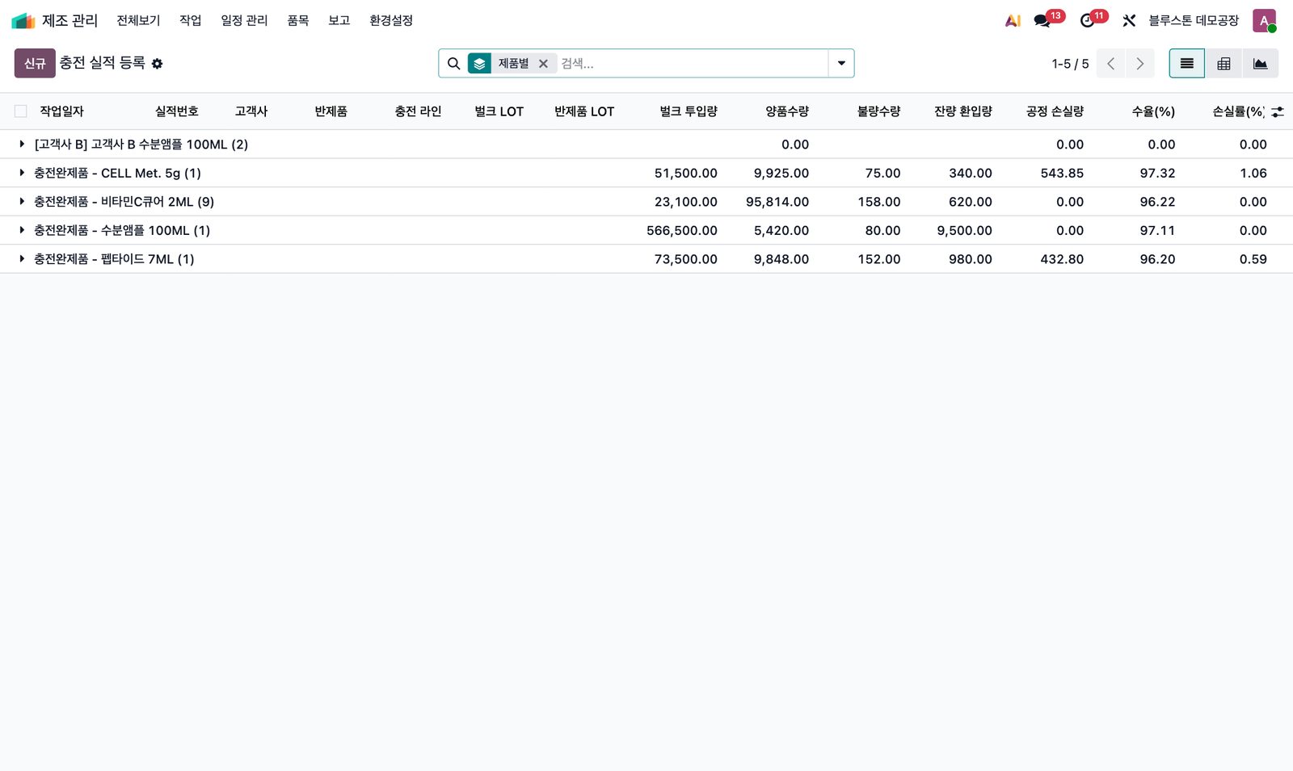Switch to the list view icon
1293x771 pixels.
tap(1186, 64)
